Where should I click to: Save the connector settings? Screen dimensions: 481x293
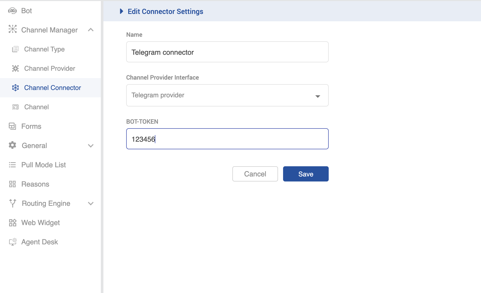[x=306, y=174]
